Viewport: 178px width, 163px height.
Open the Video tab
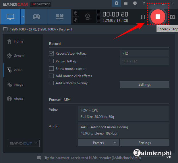18,70
